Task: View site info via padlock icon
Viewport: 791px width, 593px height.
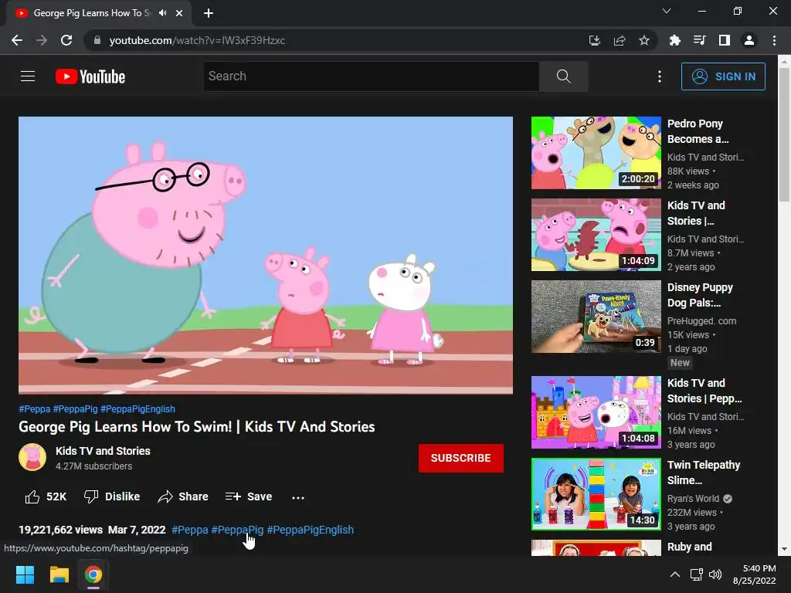Action: tap(97, 40)
